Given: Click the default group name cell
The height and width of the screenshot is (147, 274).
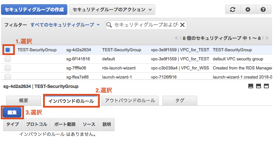Looking at the screenshot, I should [x=108, y=59].
